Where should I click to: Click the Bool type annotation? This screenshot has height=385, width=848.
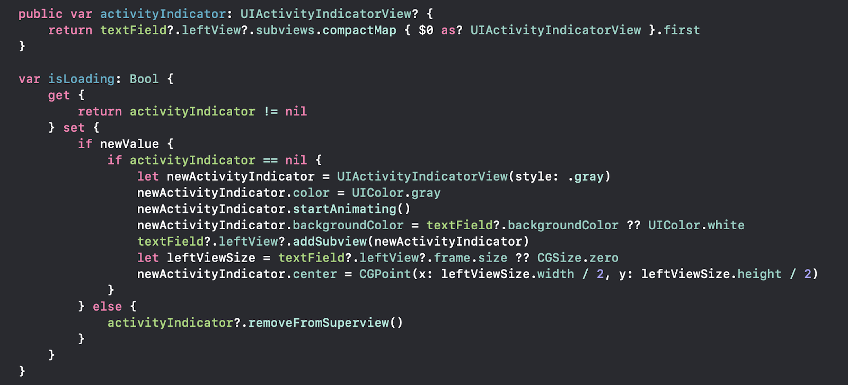(144, 79)
